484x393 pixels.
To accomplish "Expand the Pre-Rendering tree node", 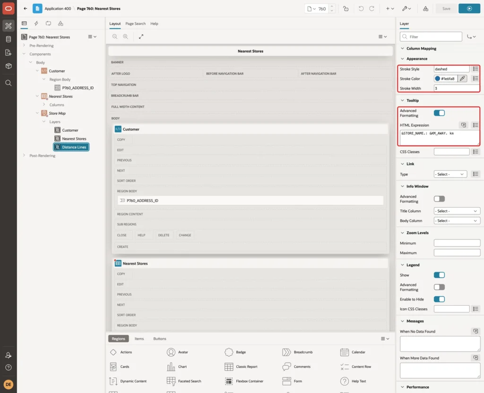I will pos(24,45).
